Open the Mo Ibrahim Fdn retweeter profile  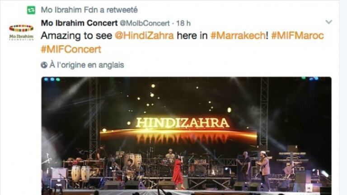pos(69,10)
